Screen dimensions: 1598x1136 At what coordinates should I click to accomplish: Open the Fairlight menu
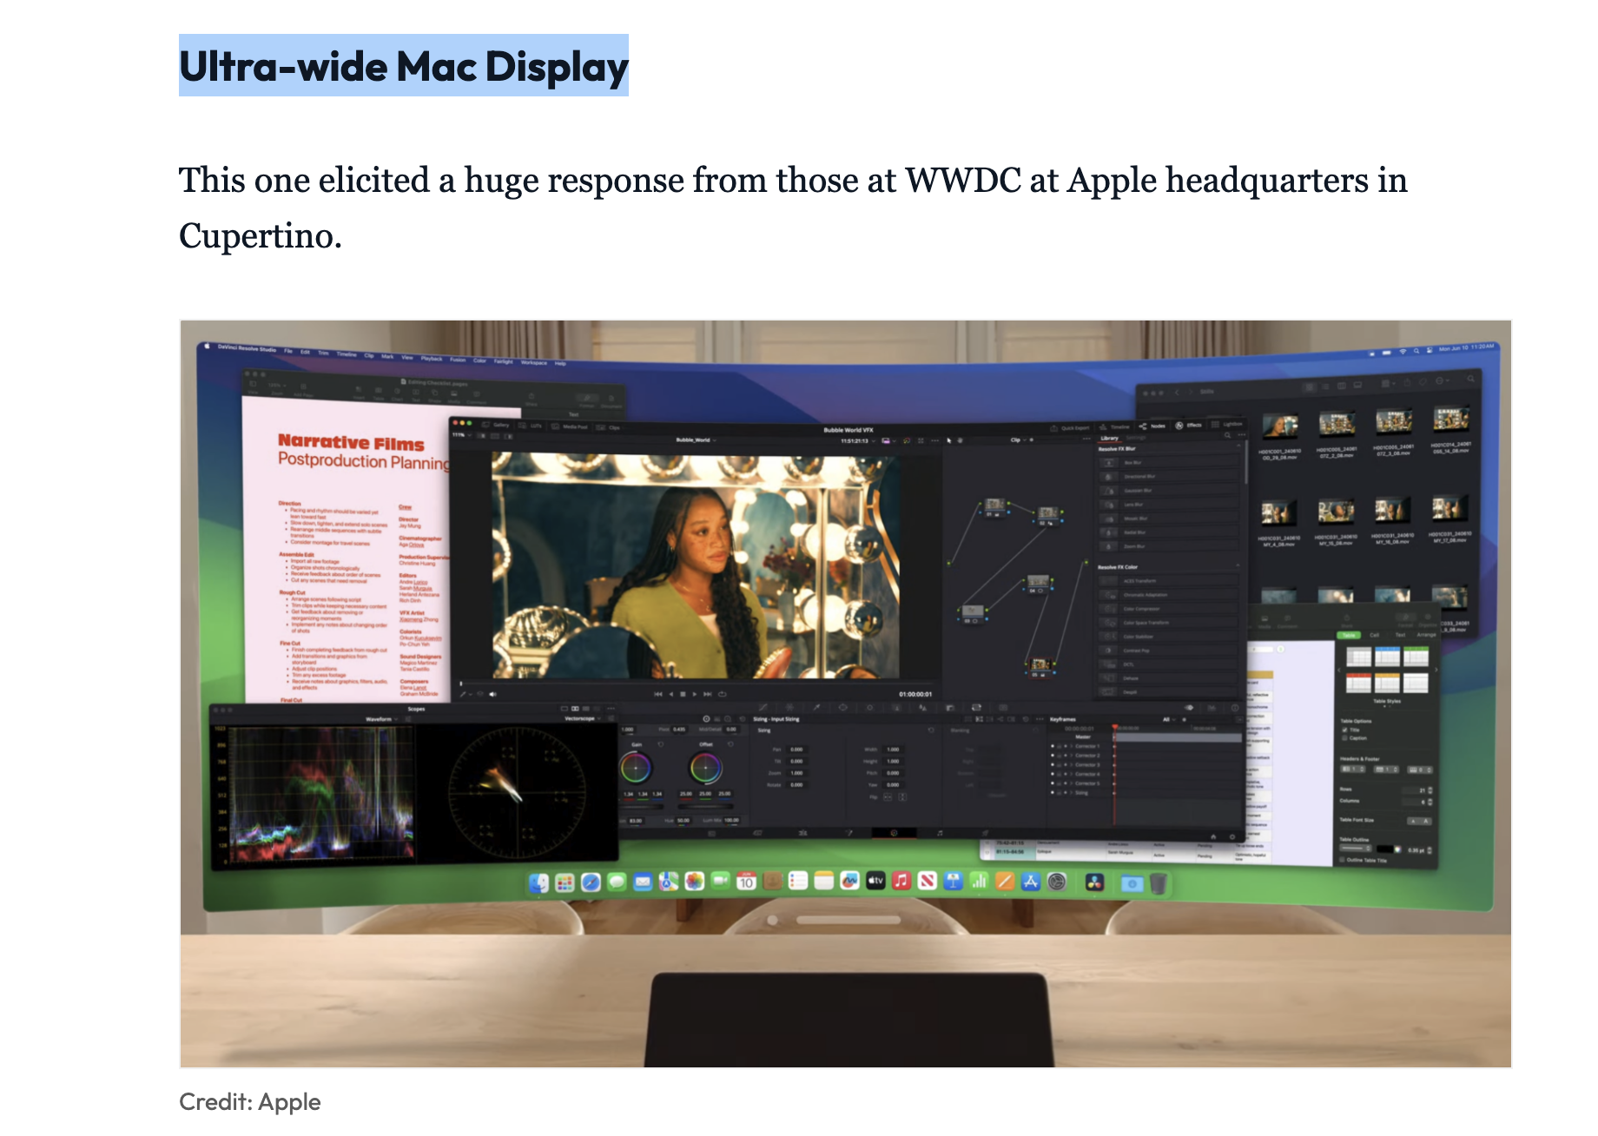[503, 361]
